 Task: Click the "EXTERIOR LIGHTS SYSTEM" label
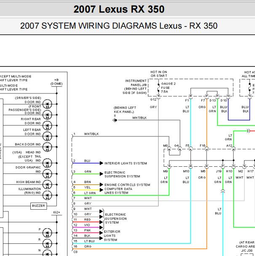click(x=112, y=236)
